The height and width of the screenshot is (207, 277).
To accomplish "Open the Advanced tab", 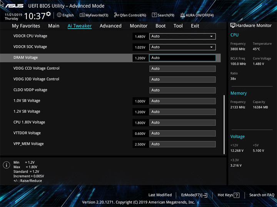I will 110,26.
